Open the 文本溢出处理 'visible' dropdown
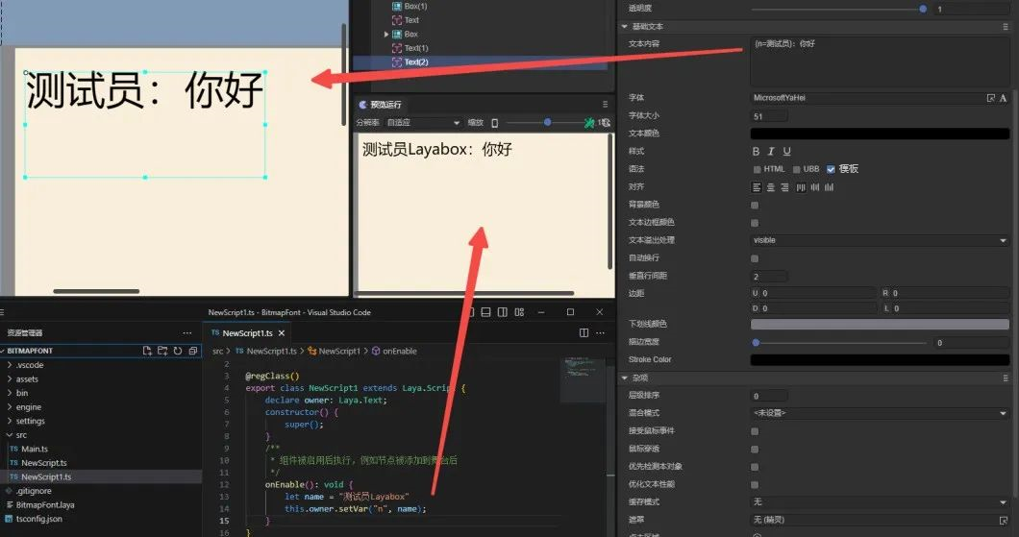Viewport: 1019px width, 537px height. pyautogui.click(x=879, y=240)
